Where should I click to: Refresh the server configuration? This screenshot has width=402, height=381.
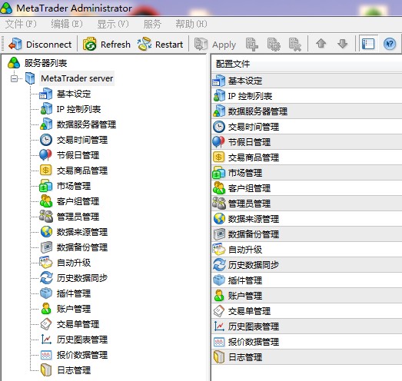point(107,45)
